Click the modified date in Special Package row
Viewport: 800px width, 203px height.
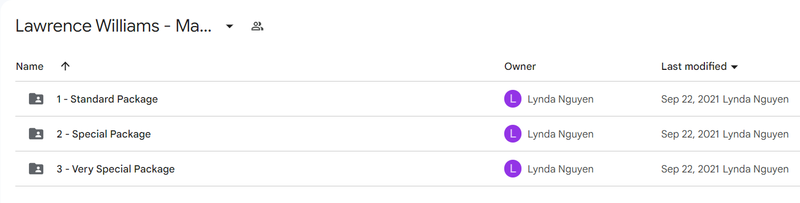690,134
